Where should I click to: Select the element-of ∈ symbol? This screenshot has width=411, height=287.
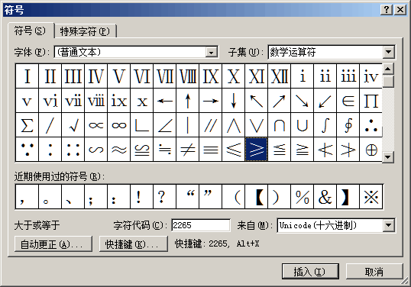pos(348,101)
